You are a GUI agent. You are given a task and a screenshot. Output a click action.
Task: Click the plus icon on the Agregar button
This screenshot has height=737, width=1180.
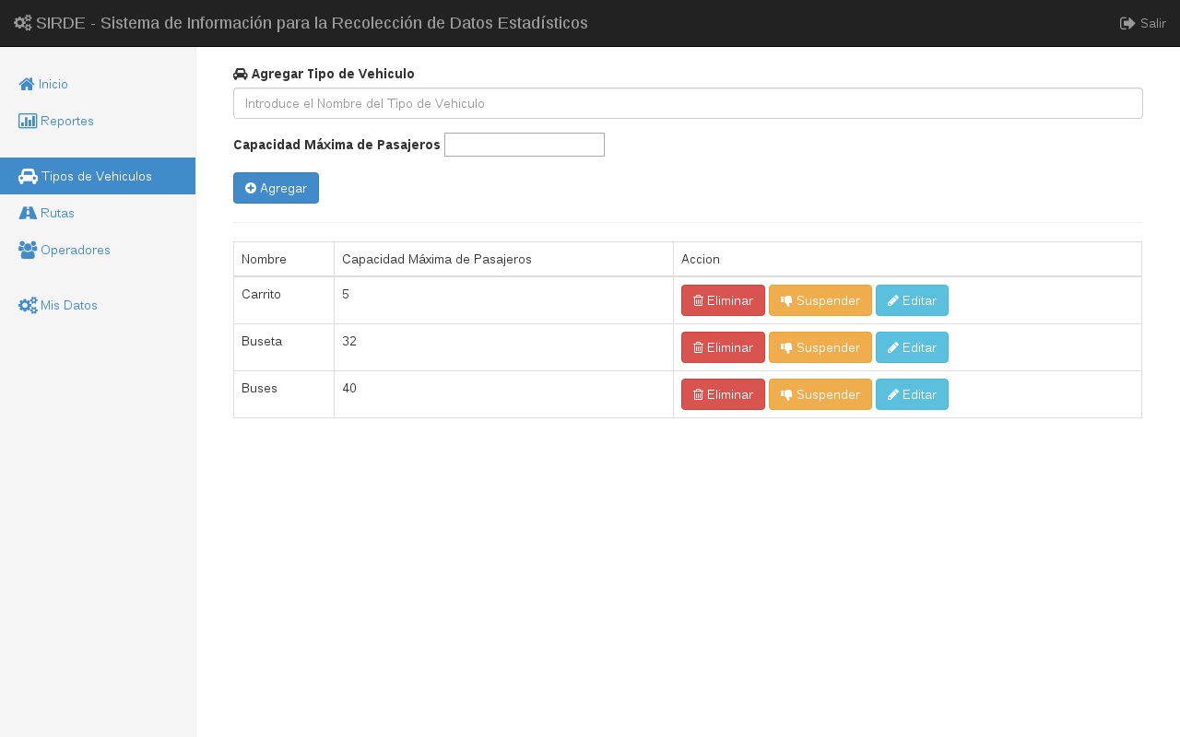tap(251, 188)
